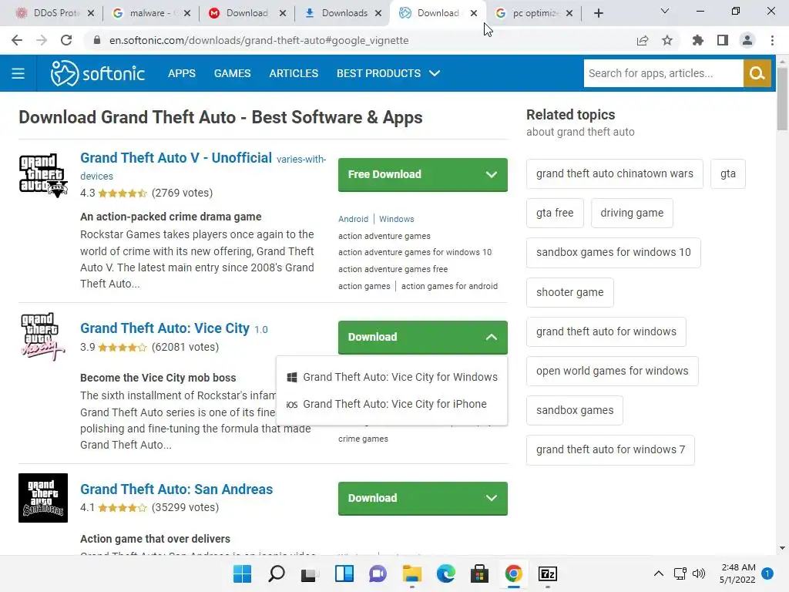Viewport: 789px width, 592px height.
Task: Reload the current page
Action: point(66,40)
